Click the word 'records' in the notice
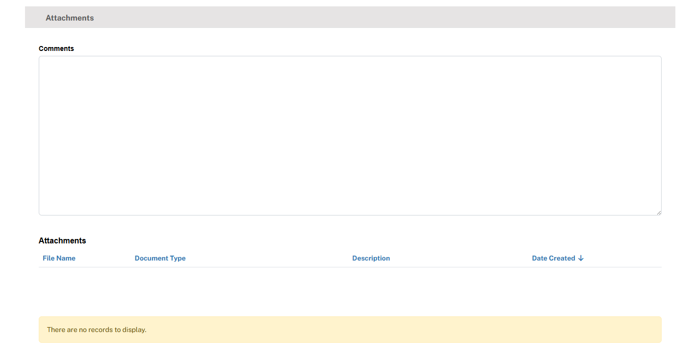 coord(102,330)
